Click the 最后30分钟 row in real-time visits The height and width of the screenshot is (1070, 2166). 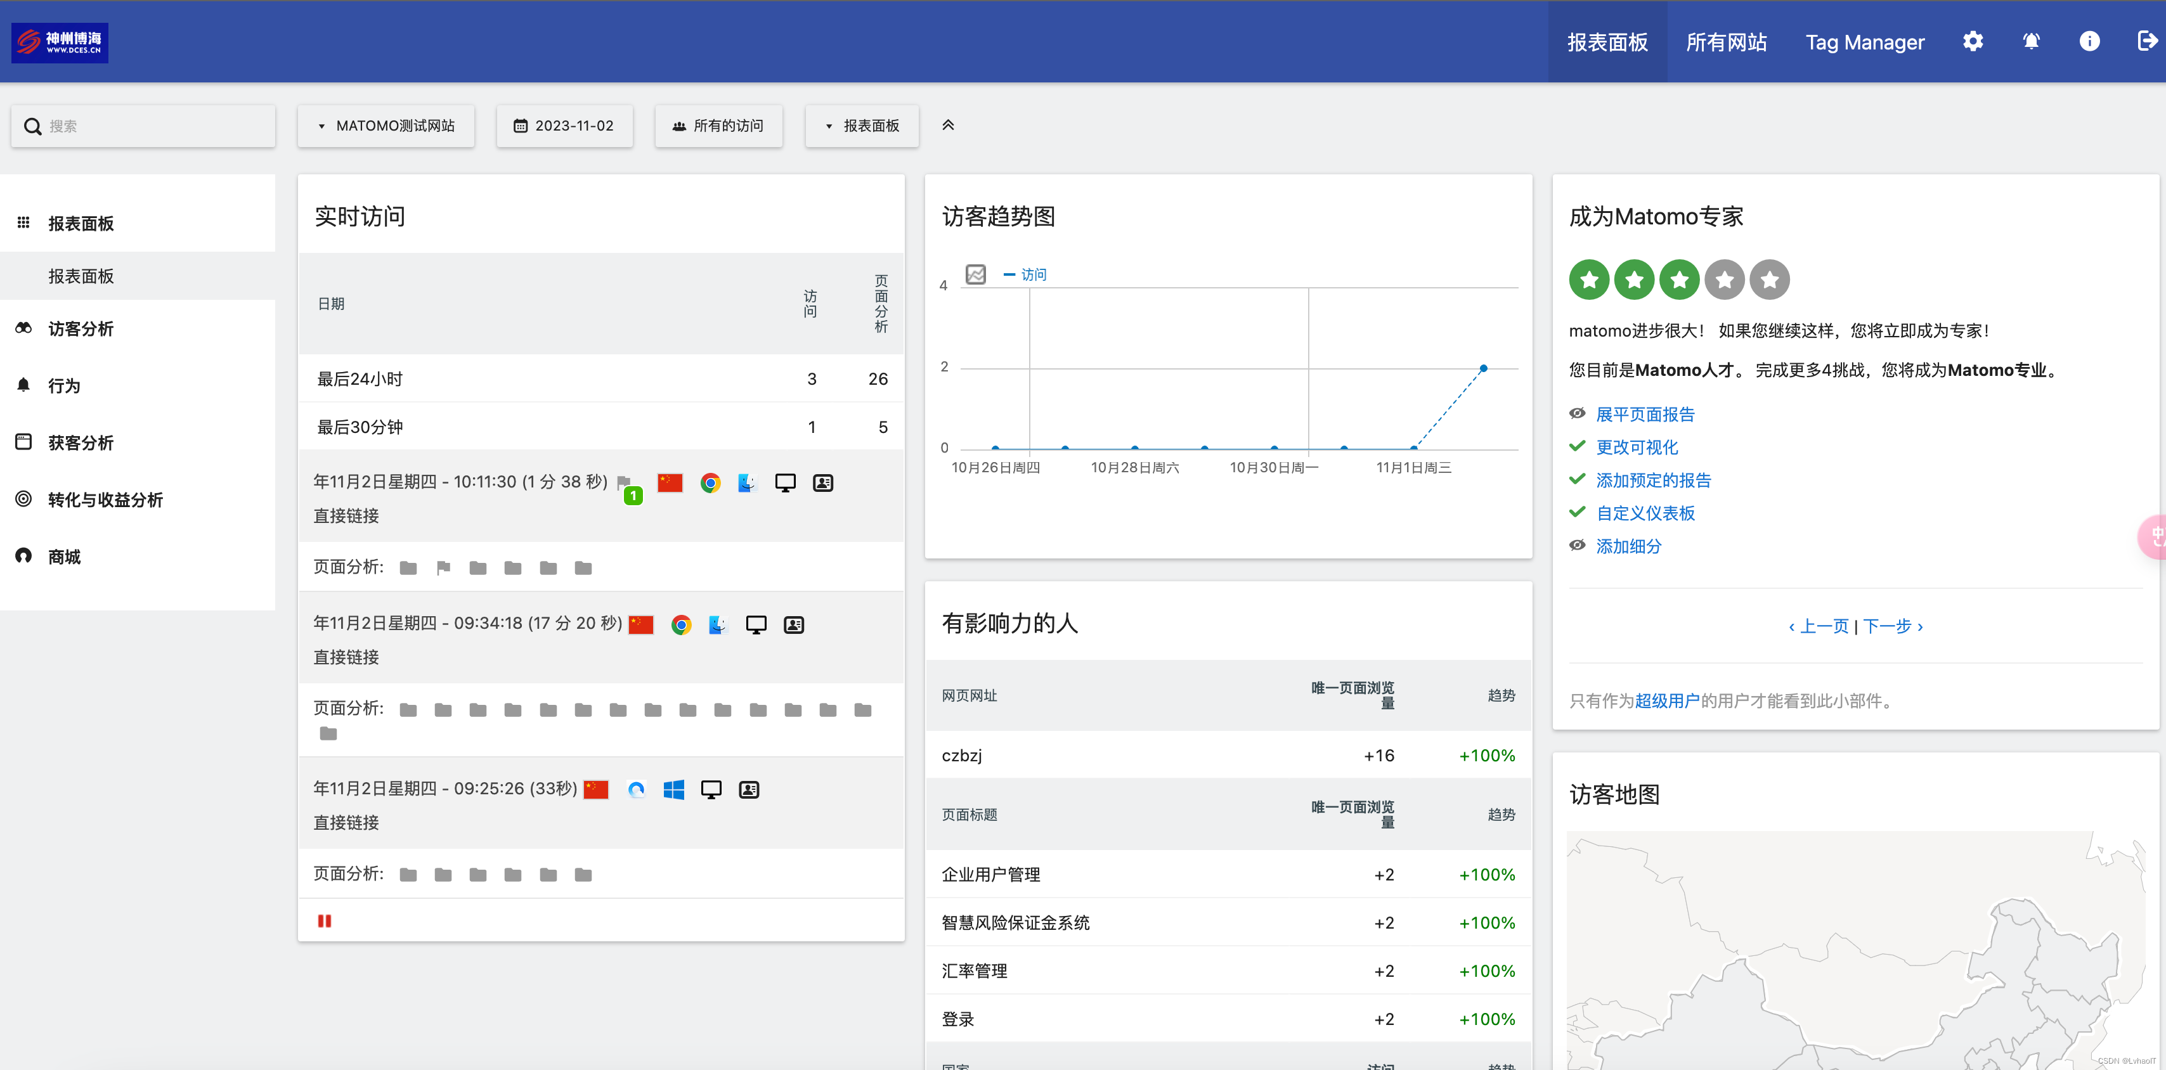pos(601,427)
